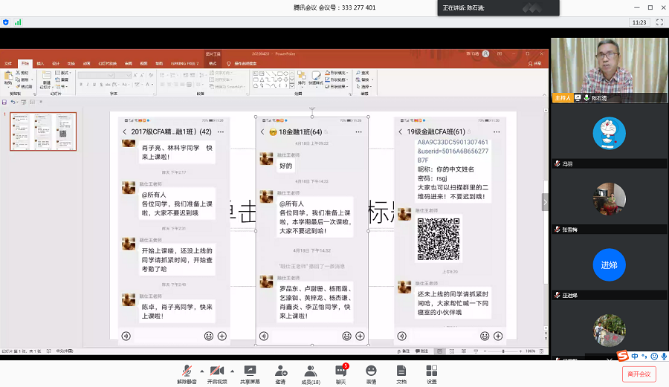The image size is (669, 387).
Task: Click the blue security shield icon
Action: 6,22
